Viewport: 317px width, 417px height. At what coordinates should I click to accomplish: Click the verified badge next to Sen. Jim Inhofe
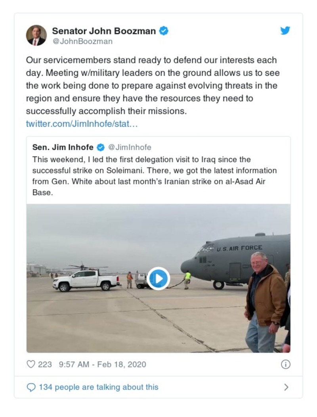[101, 148]
